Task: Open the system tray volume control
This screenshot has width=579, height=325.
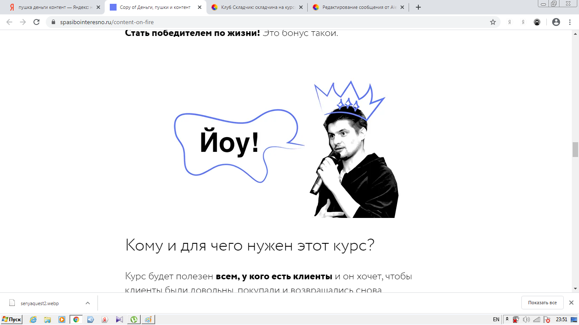Action: coord(526,319)
